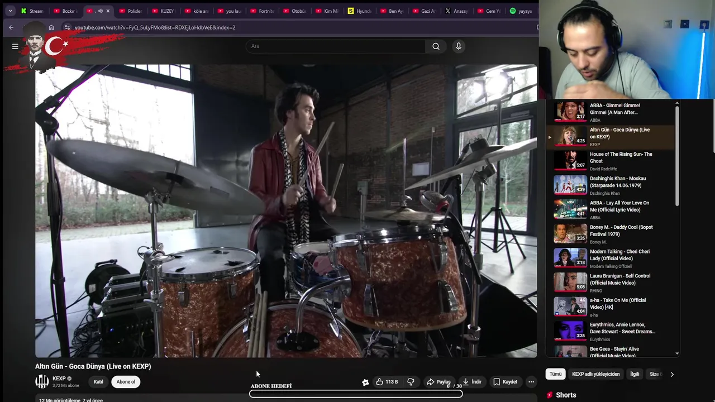Click the Paylaş share button

438,382
